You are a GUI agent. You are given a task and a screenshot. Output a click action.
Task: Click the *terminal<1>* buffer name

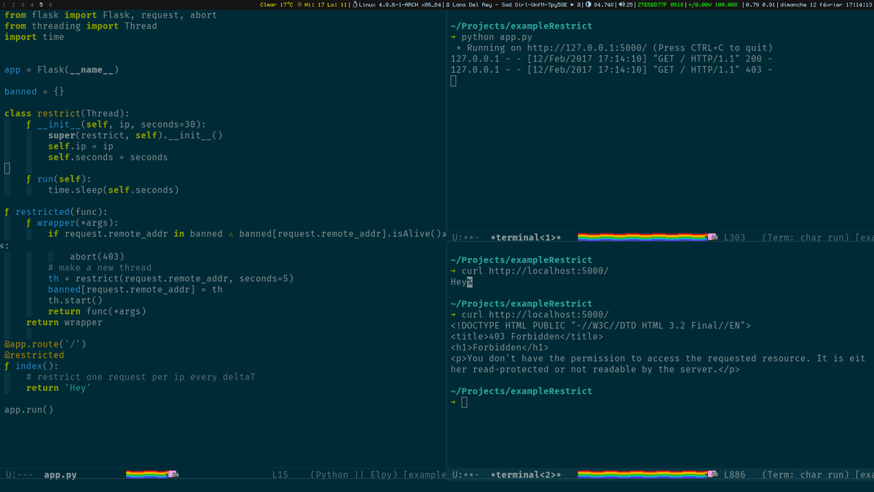[x=526, y=237]
